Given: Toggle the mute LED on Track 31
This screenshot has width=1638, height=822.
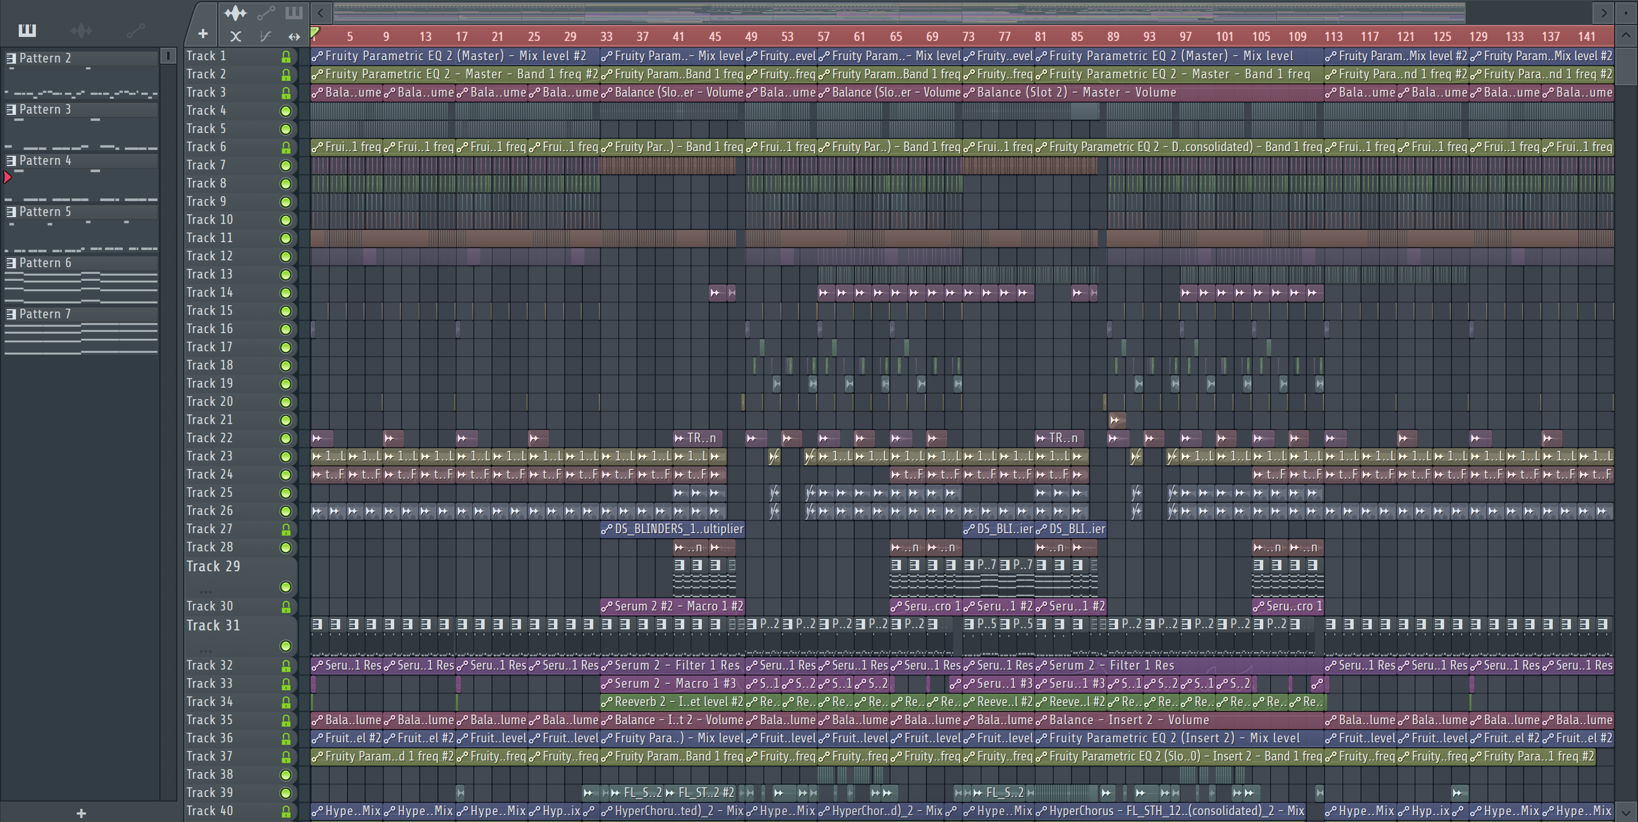Looking at the screenshot, I should 286,646.
